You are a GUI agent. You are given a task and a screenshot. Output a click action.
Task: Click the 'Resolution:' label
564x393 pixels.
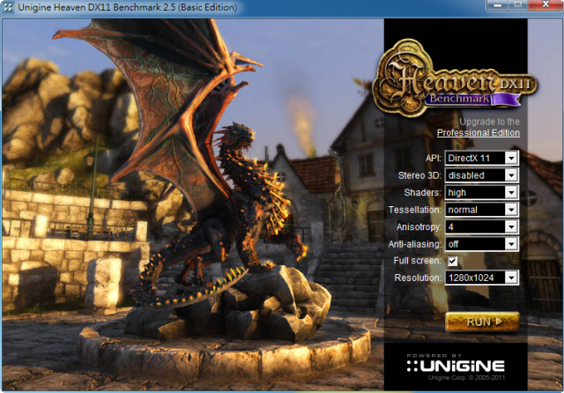[x=418, y=278]
